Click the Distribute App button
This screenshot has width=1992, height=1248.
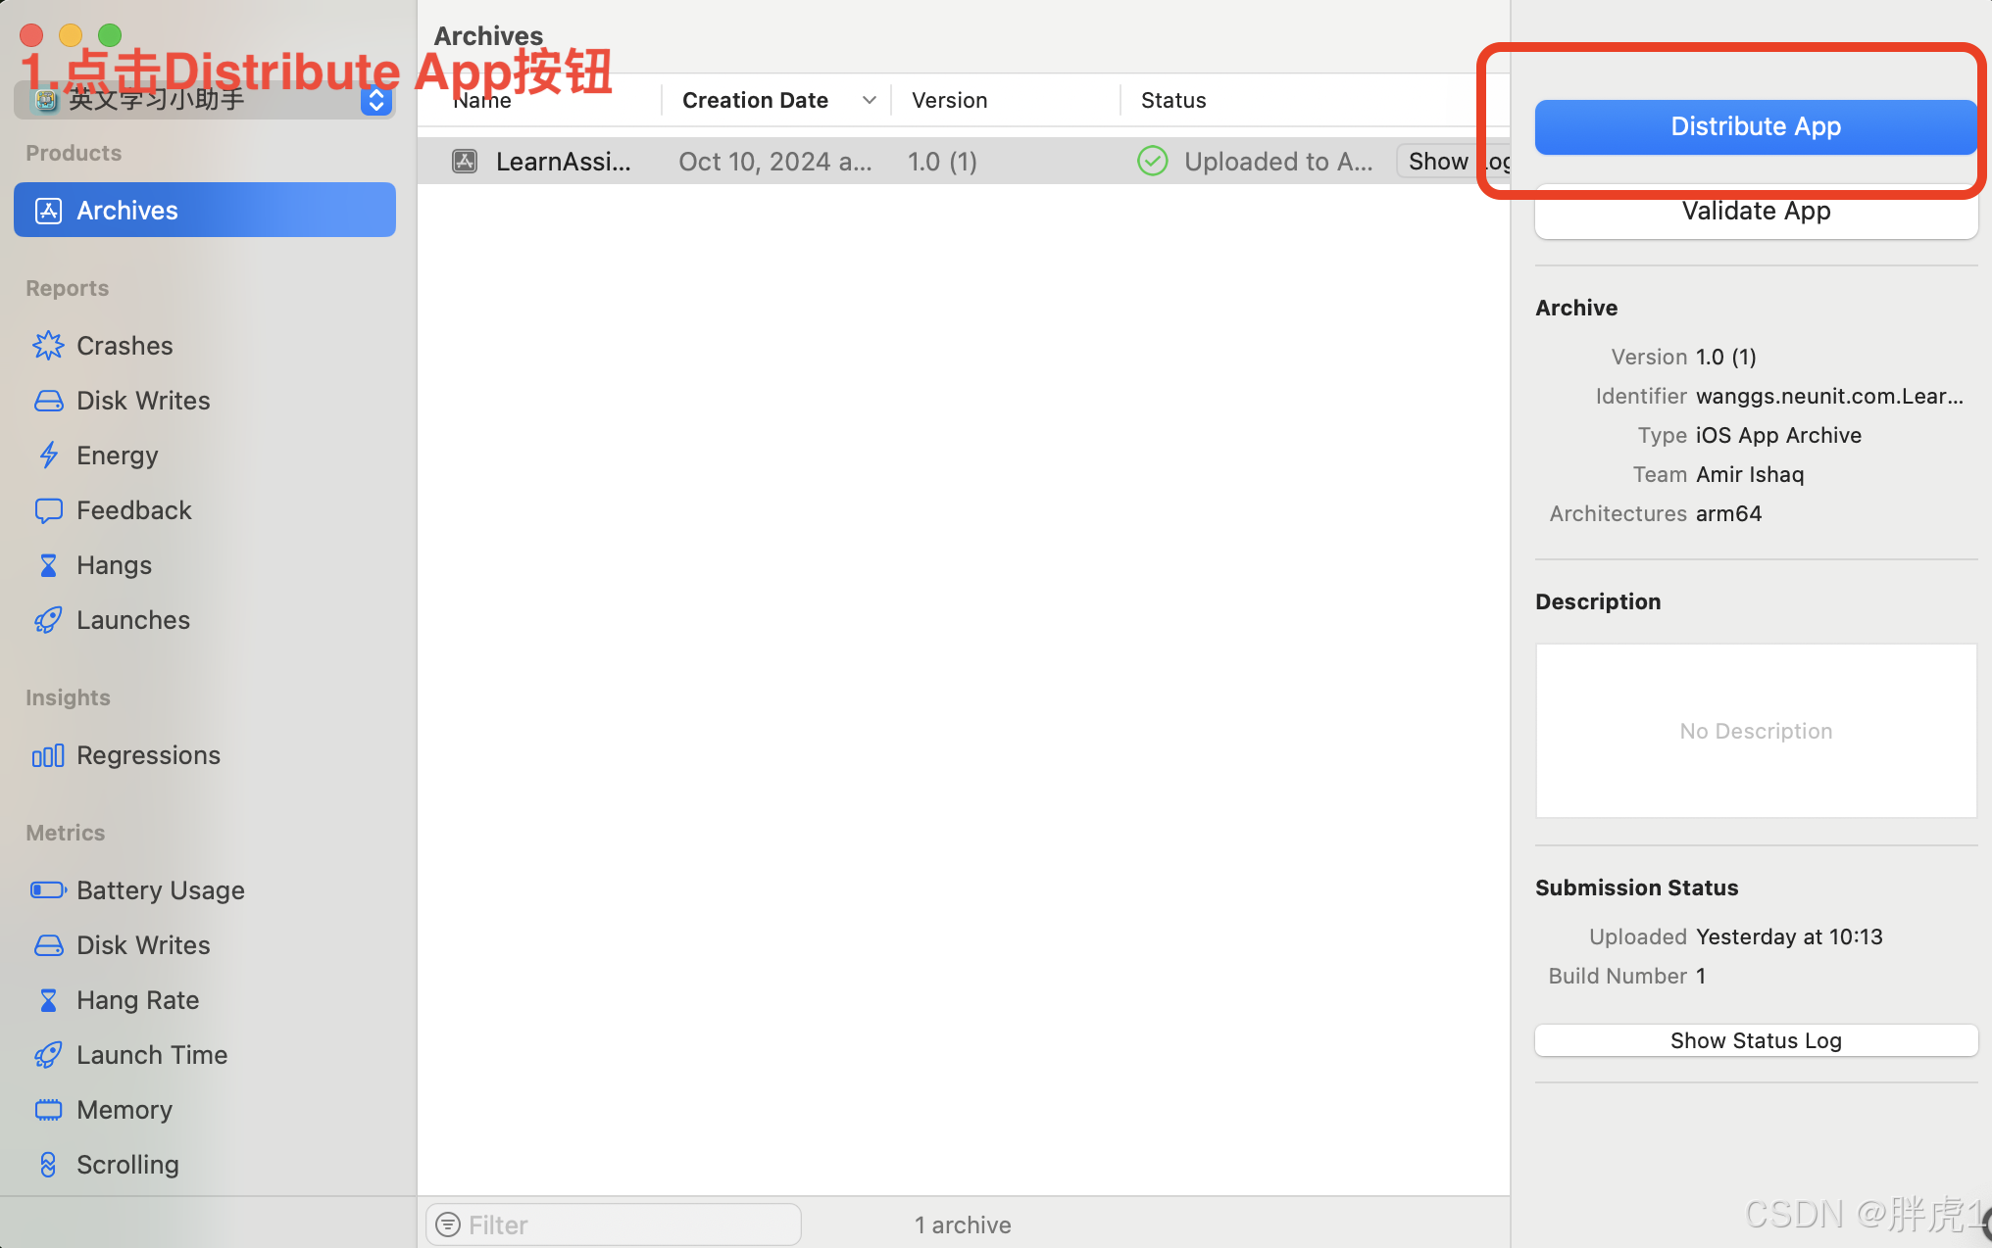1756,126
